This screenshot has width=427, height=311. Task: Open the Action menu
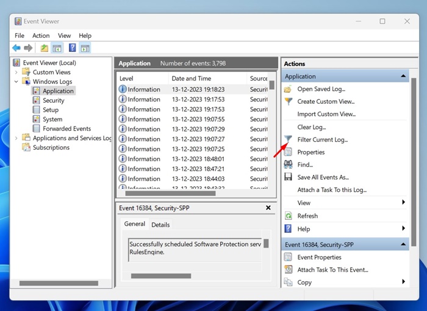coord(41,35)
